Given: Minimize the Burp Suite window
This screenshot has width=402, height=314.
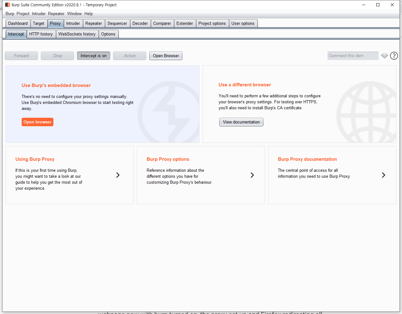Looking at the screenshot, I should click(364, 5).
